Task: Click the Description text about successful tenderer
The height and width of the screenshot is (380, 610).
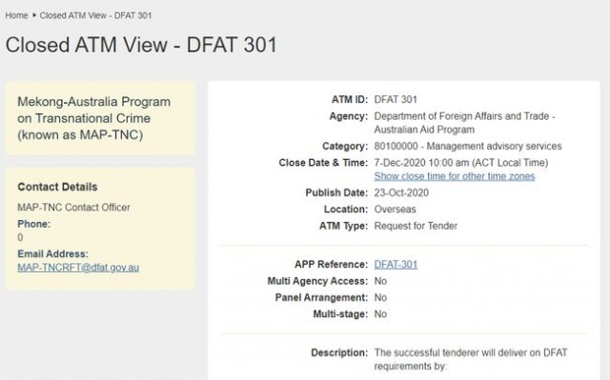Action: click(x=471, y=359)
